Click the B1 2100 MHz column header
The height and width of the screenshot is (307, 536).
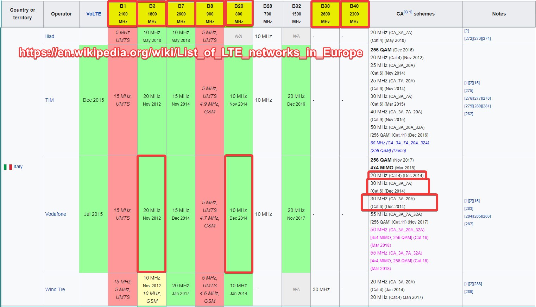pyautogui.click(x=123, y=14)
